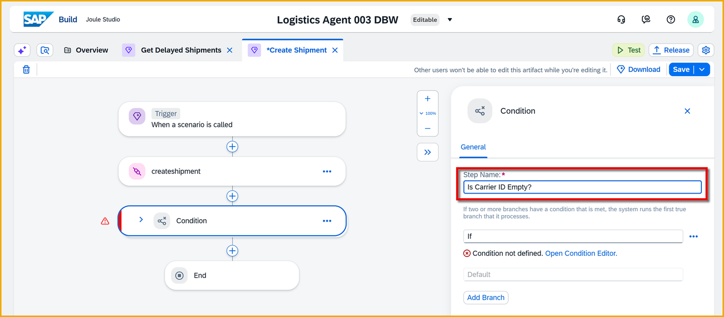Open the help question mark icon
Screen dimensions: 724x317
[x=671, y=20]
